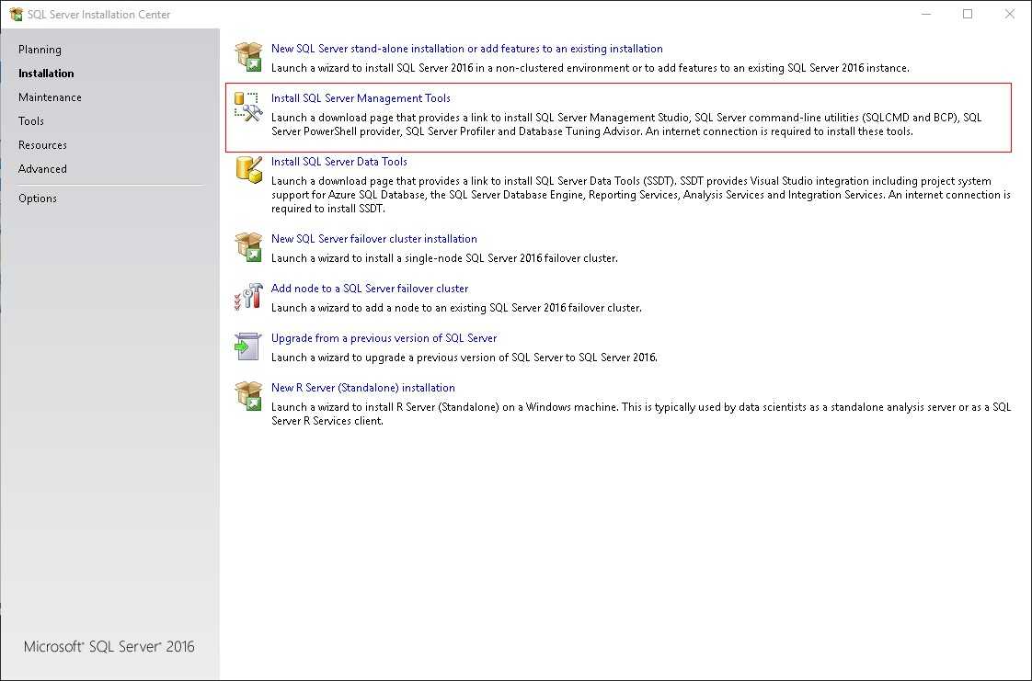Maximize the Installation Center window
This screenshot has width=1032, height=681.
[x=968, y=14]
